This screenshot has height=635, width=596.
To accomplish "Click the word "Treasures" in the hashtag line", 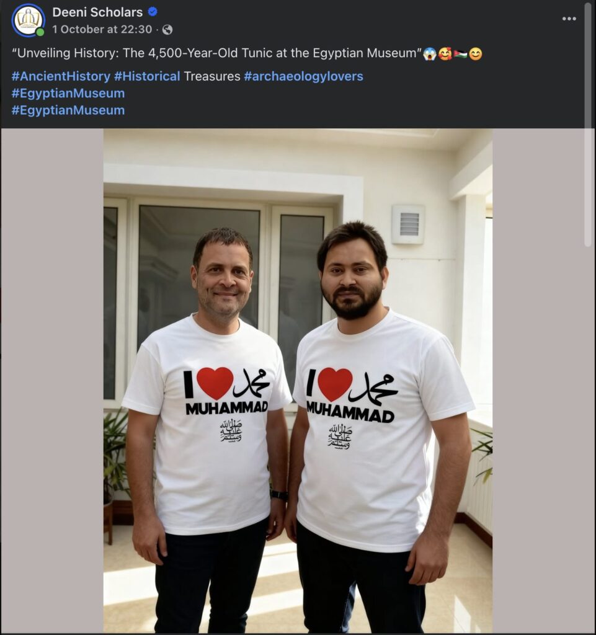I will 212,76.
